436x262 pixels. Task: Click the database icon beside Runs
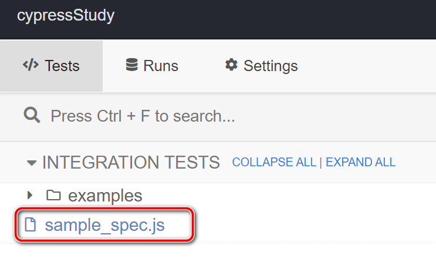[x=131, y=65]
